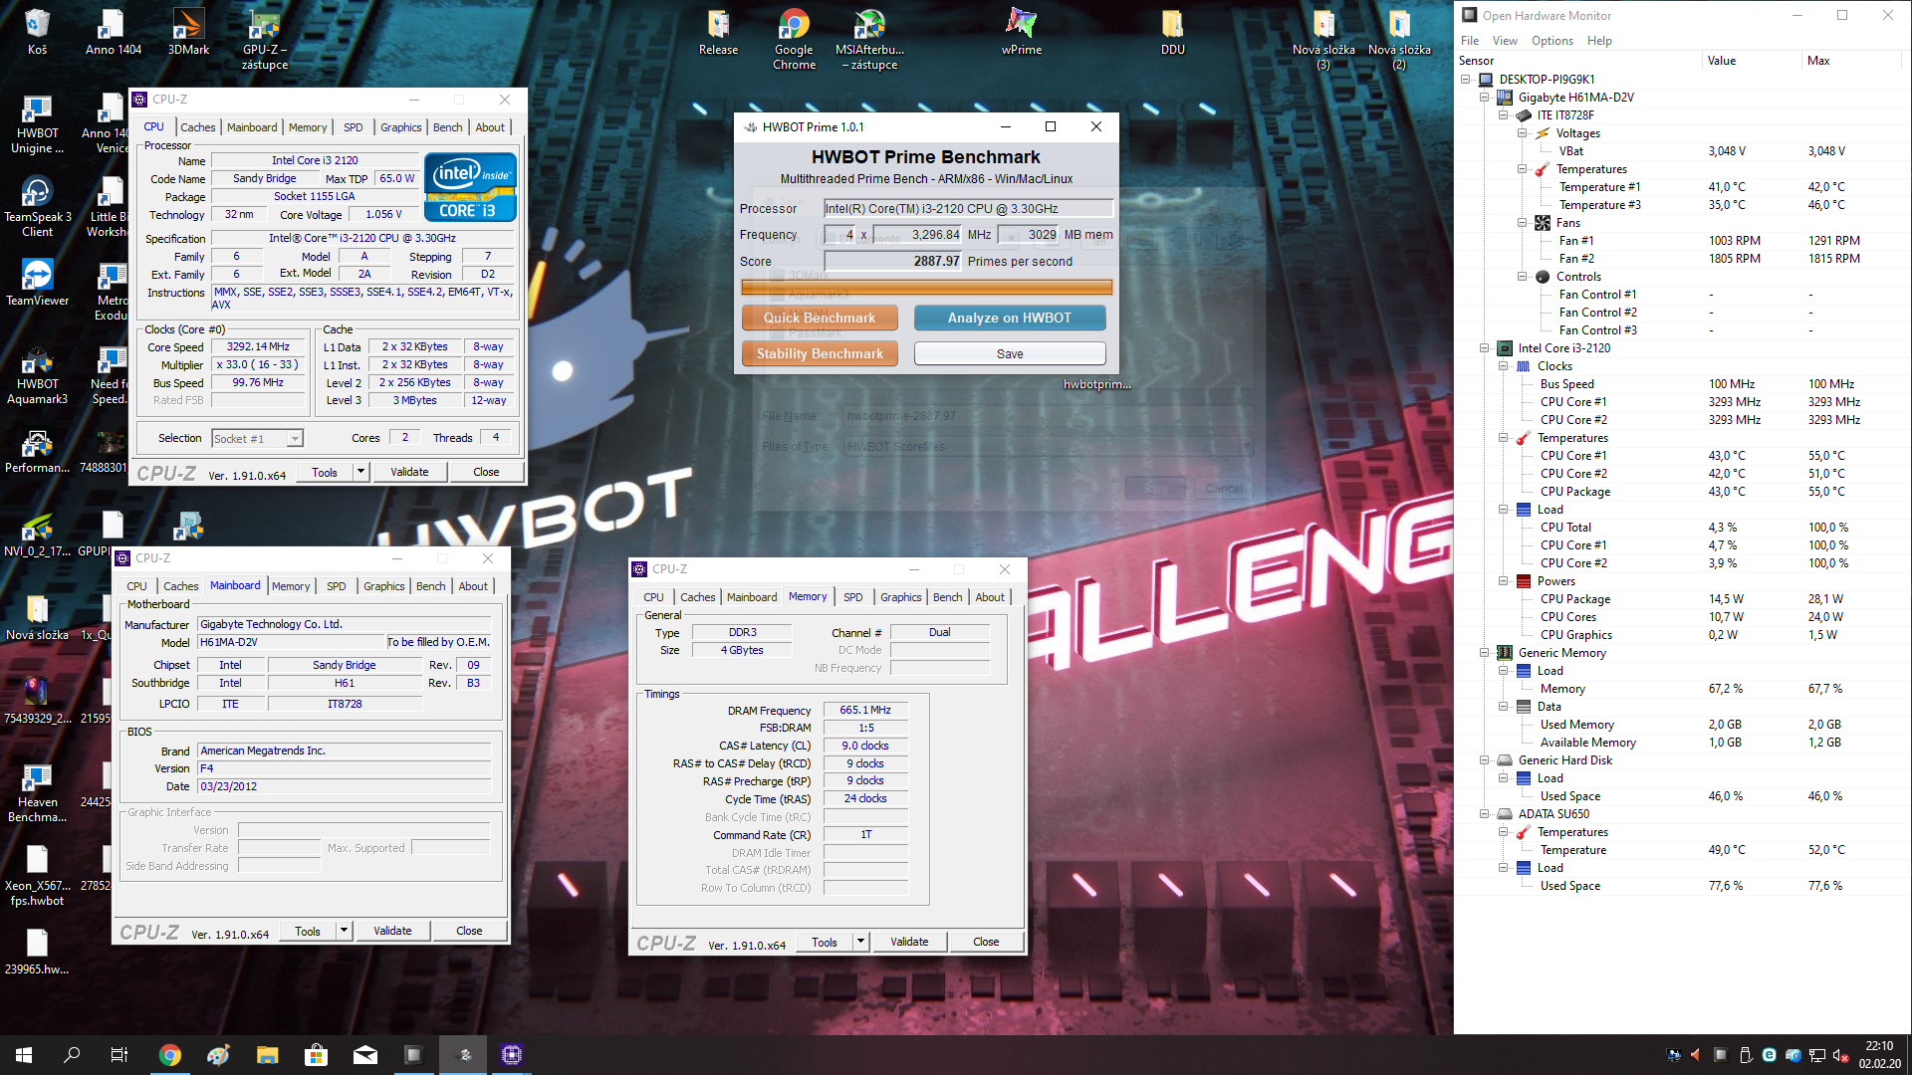Open Options menu in Open Hardware Monitor
This screenshot has height=1075, width=1912.
(1553, 41)
